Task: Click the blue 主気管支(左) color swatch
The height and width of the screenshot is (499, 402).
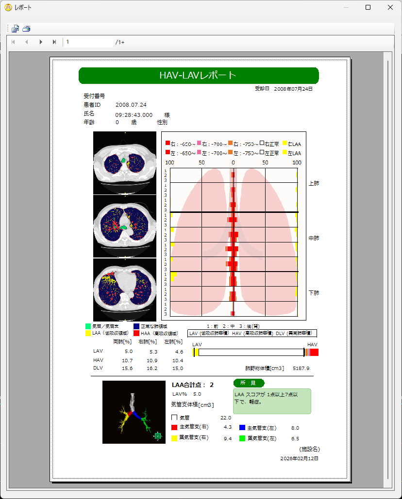Action: point(242,428)
